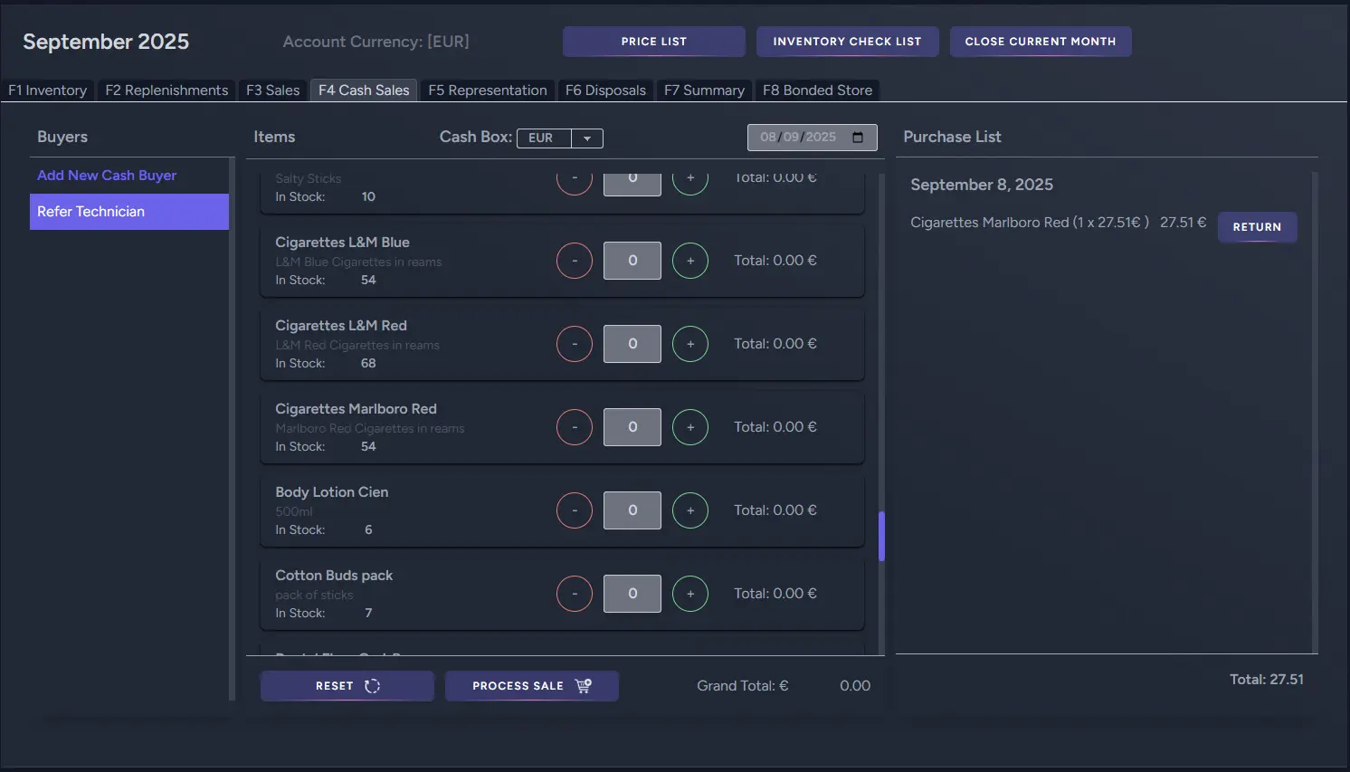
Task: Add one Body Lotion Cien with plus
Action: [690, 510]
